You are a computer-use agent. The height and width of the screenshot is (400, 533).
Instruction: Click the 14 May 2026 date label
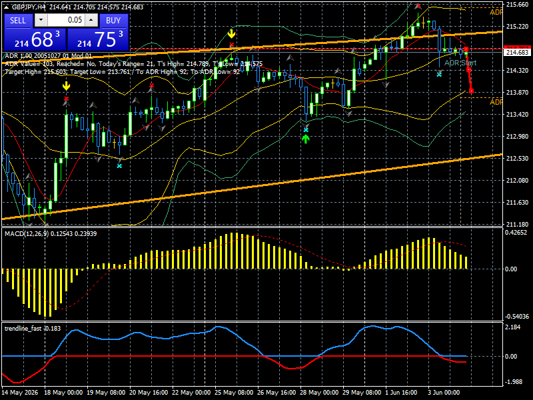point(20,392)
